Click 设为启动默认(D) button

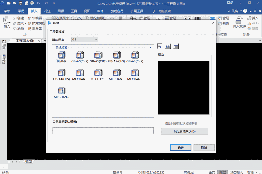(x=184, y=131)
